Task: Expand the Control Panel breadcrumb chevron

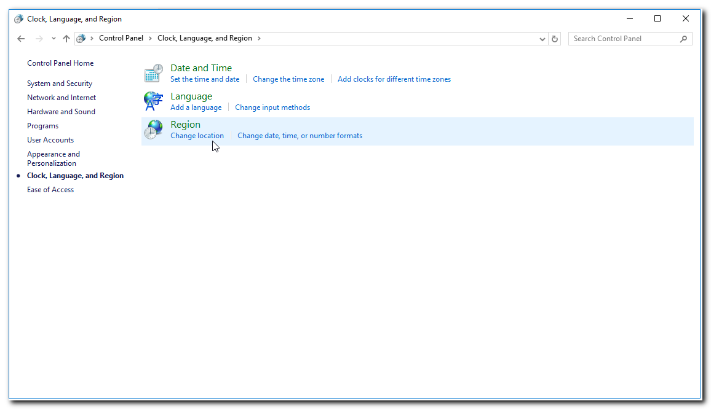Action: tap(149, 38)
